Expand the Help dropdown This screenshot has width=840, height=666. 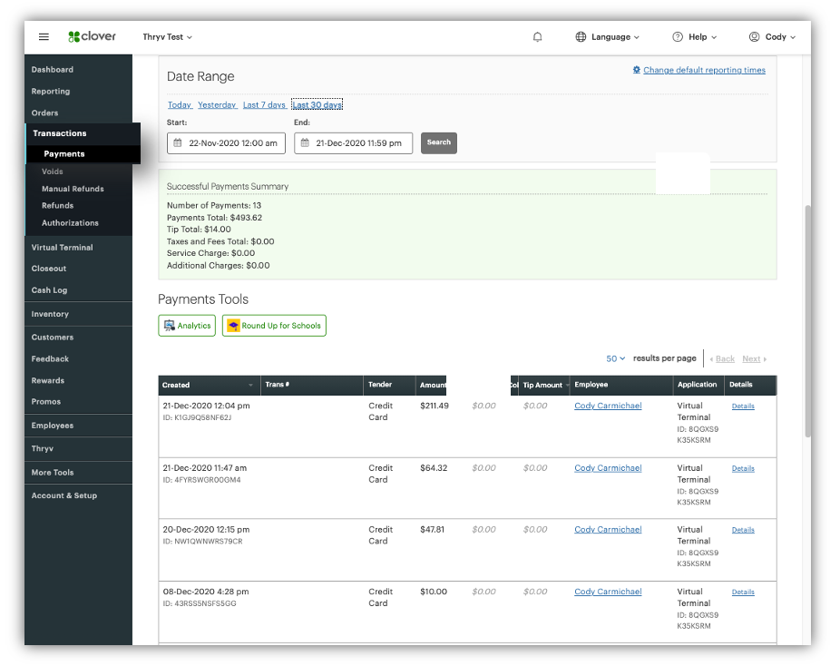click(x=702, y=37)
